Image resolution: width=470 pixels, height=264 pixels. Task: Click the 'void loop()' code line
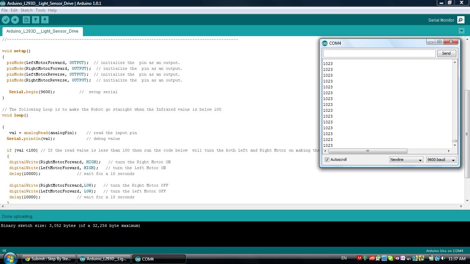pos(15,115)
